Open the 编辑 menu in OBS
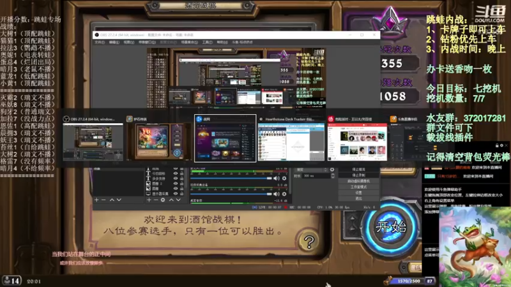This screenshot has width=511, height=287. 114,42
